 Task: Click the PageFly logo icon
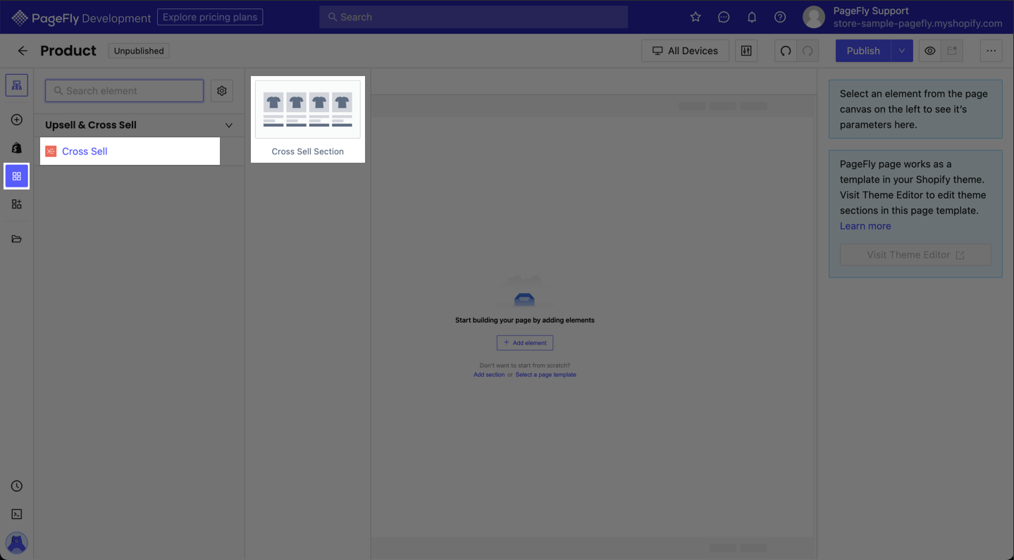click(x=20, y=17)
